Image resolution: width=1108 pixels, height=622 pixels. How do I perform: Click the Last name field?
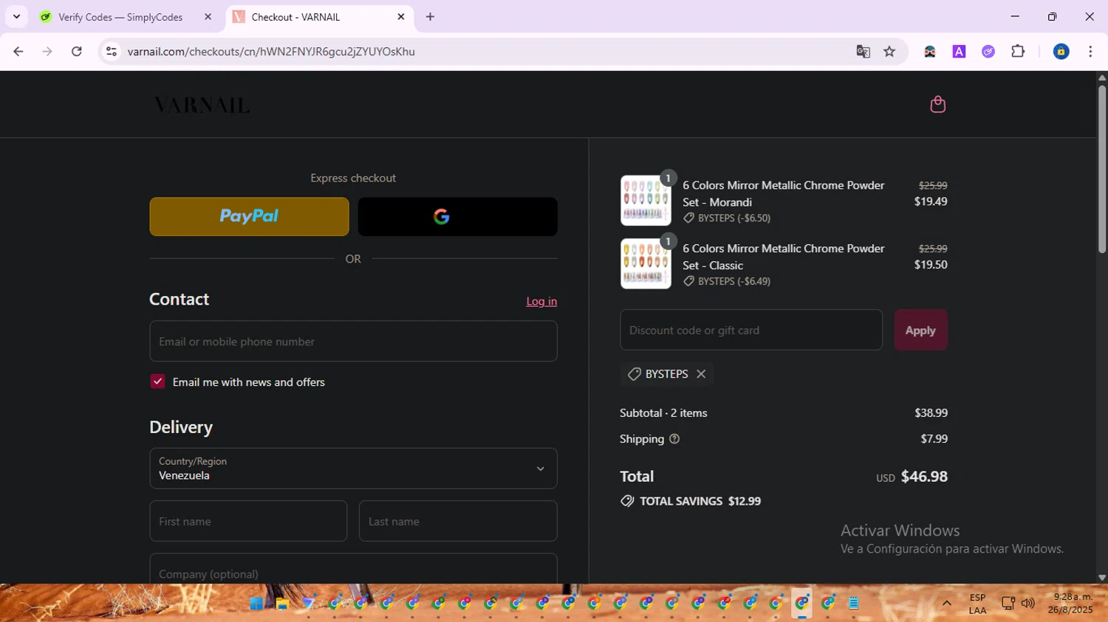tap(458, 521)
